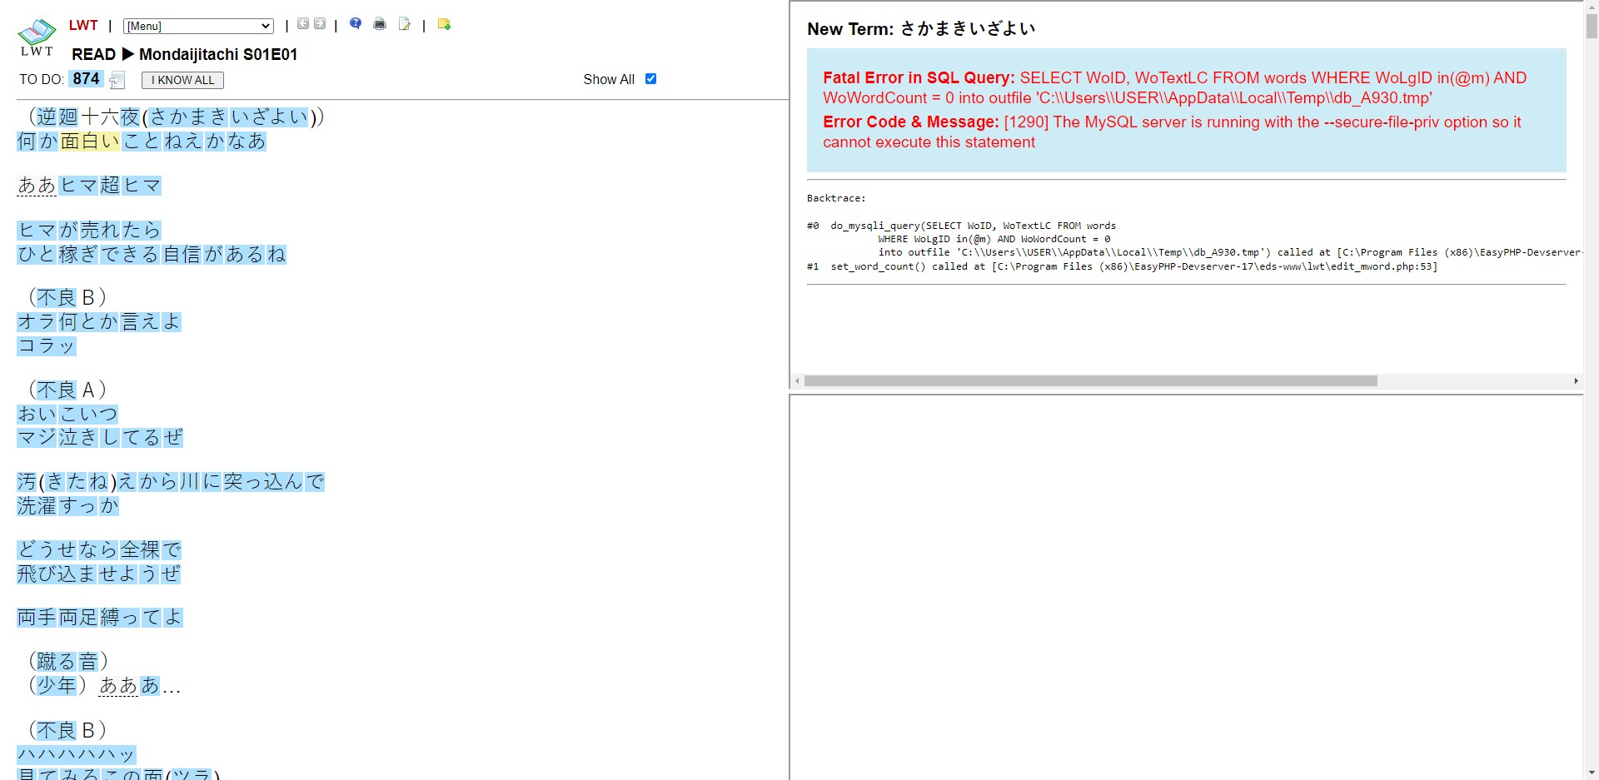Click the Mondaijitachi S01E01 title
This screenshot has width=1599, height=780.
(218, 55)
